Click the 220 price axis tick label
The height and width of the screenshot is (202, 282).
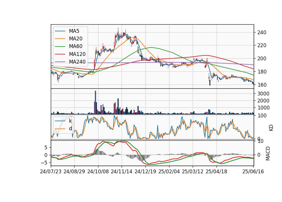coord(262,46)
